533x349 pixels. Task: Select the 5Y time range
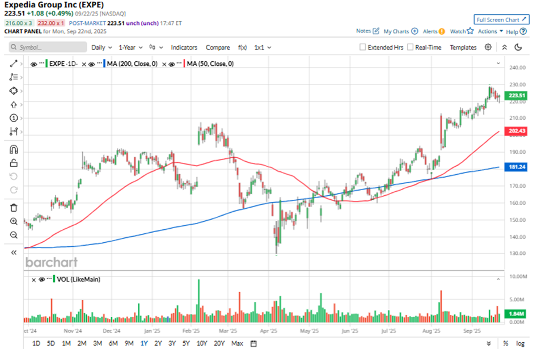[x=186, y=343]
